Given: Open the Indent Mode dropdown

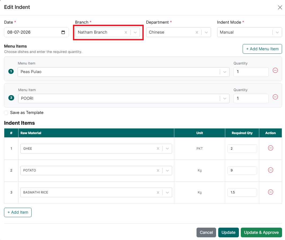Looking at the screenshot, I should 277,32.
